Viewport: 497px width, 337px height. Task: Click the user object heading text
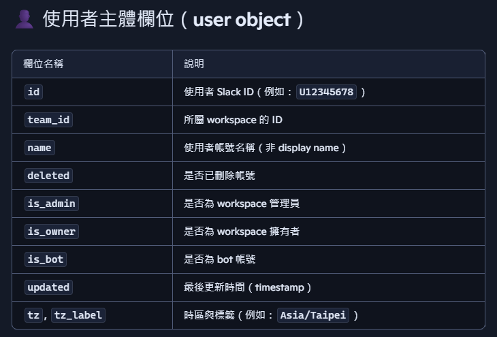point(174,19)
